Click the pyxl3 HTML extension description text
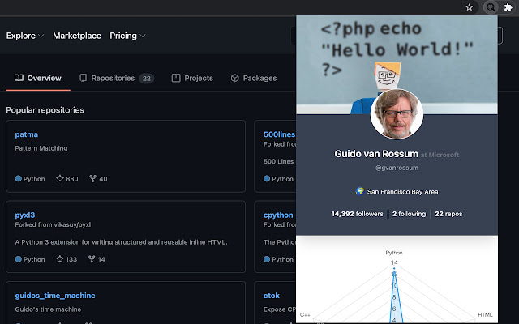The height and width of the screenshot is (324, 519). [x=121, y=242]
